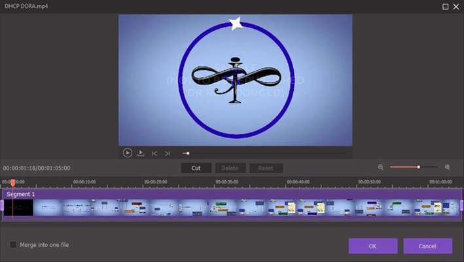
Task: Click the Delete button
Action: coord(230,168)
